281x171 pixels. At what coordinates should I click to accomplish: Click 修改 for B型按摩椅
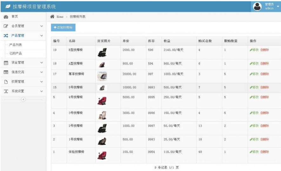(254, 50)
